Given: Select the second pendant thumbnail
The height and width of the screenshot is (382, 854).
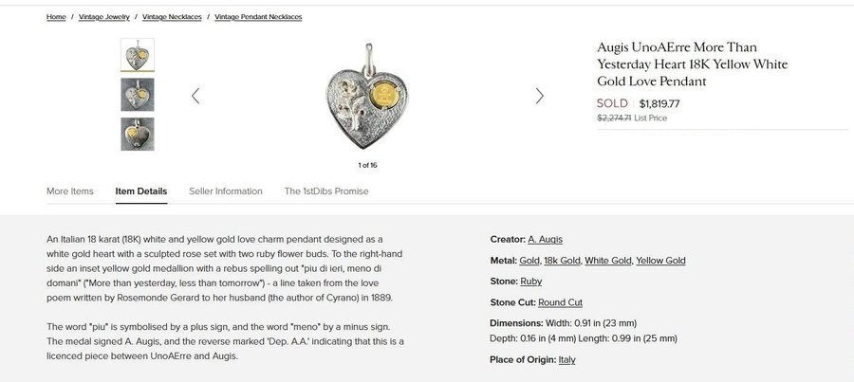Looking at the screenshot, I should tap(138, 94).
